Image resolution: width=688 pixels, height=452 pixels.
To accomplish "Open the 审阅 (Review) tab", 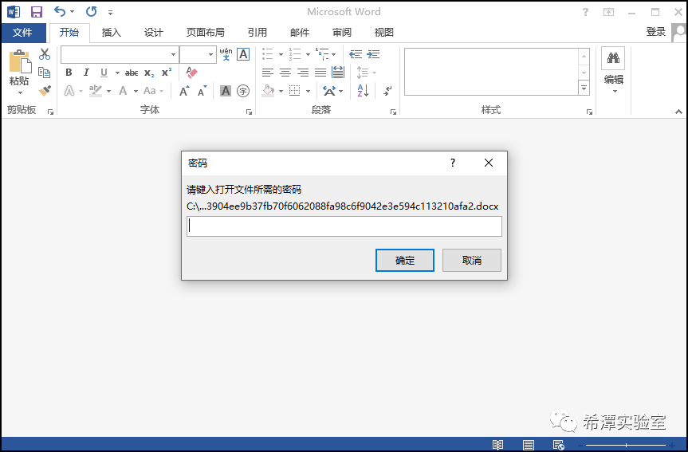I will tap(342, 33).
